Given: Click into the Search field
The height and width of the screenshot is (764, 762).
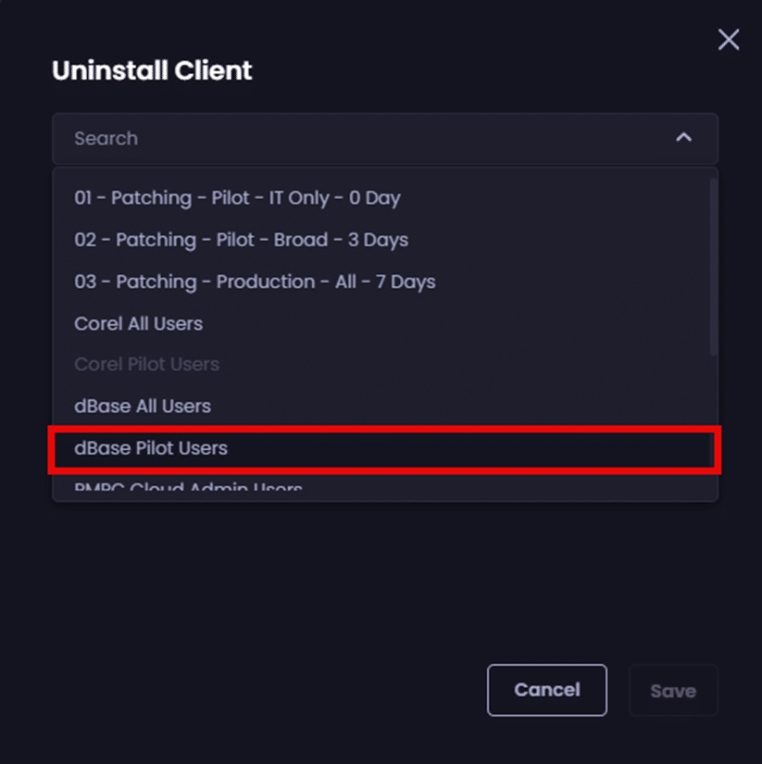Looking at the screenshot, I should click(x=370, y=139).
